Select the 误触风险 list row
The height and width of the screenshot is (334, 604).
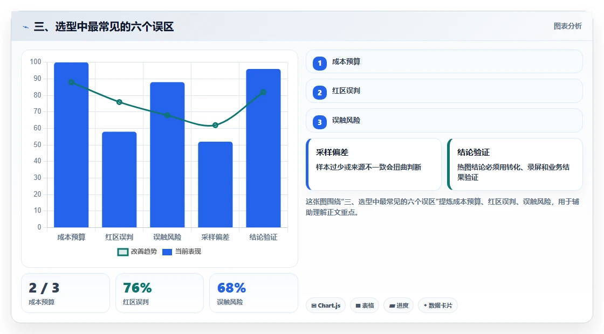tap(444, 121)
